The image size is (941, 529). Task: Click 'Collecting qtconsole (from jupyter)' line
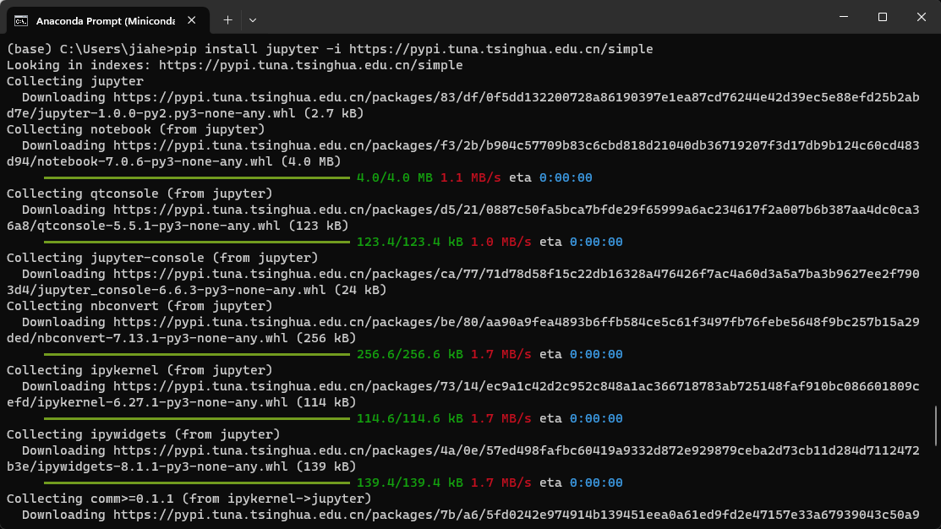[140, 194]
